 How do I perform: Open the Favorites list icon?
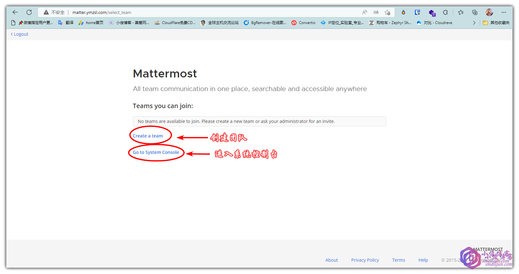click(x=461, y=12)
